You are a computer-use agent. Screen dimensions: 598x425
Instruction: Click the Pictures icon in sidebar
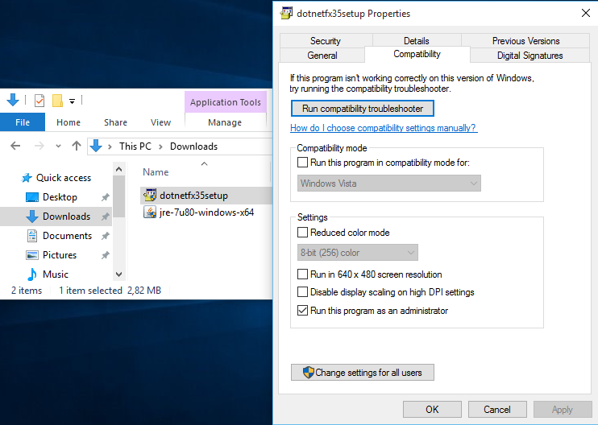tap(32, 255)
